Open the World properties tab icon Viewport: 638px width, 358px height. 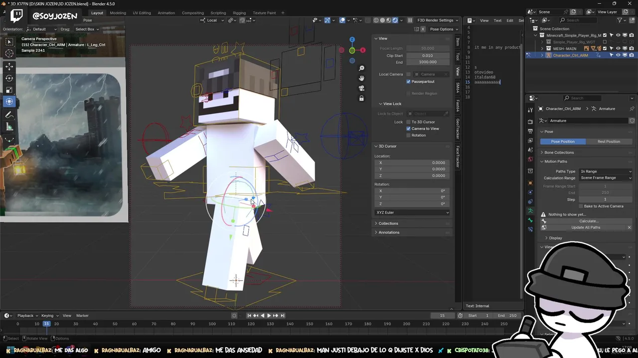pos(530,160)
